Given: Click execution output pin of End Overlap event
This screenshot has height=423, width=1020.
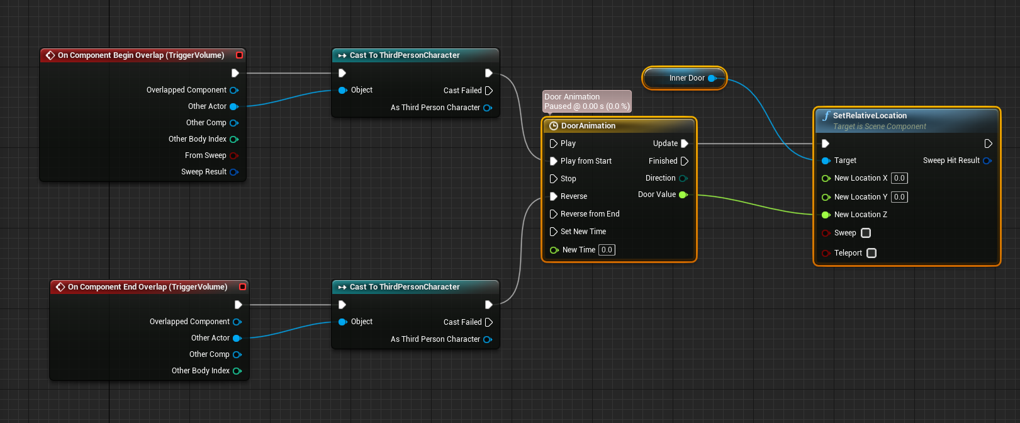Looking at the screenshot, I should pos(238,305).
